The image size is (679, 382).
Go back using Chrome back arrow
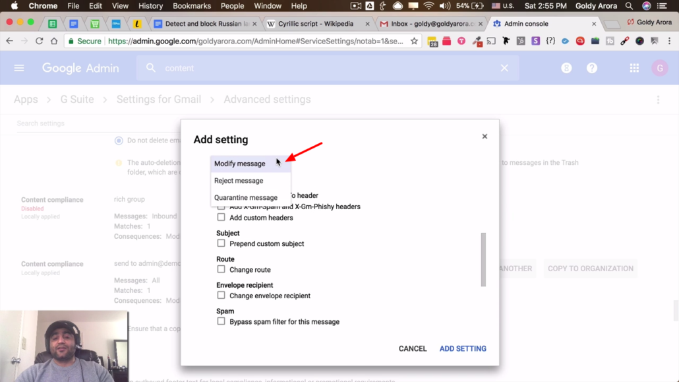coord(9,41)
